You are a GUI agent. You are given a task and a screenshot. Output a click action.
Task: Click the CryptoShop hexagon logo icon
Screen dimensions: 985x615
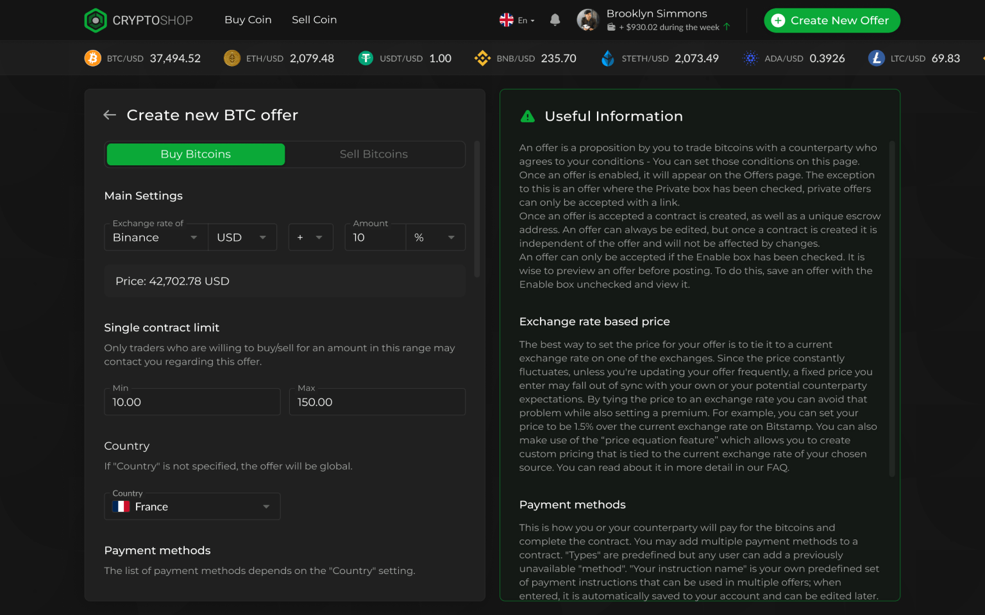click(x=96, y=20)
